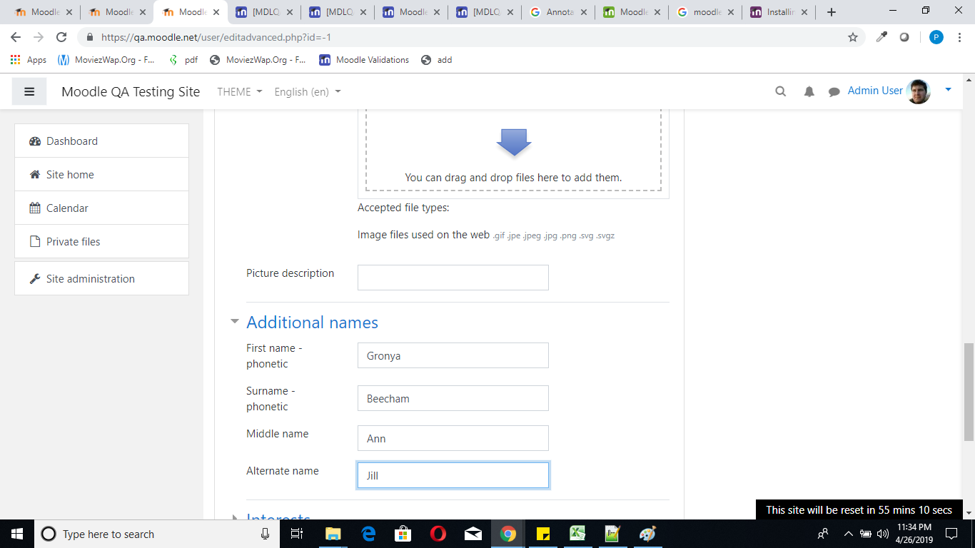Go to Dashboard in the sidebar
The width and height of the screenshot is (975, 548).
(x=101, y=141)
